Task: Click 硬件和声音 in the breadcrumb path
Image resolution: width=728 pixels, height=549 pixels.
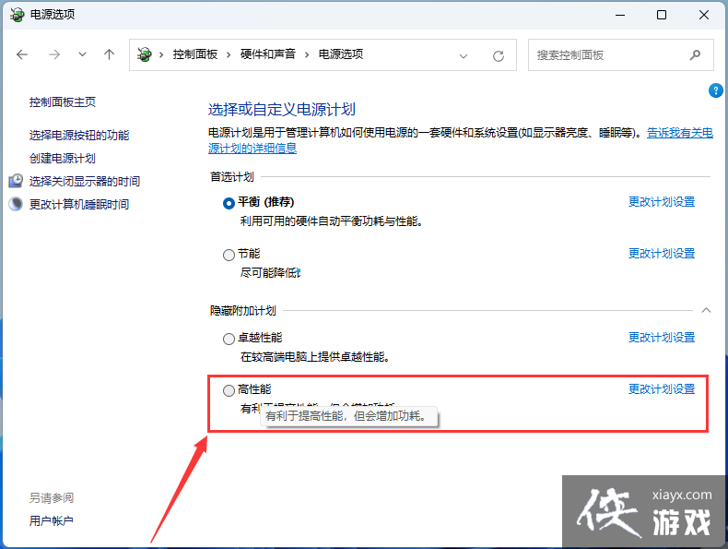Action: click(268, 54)
